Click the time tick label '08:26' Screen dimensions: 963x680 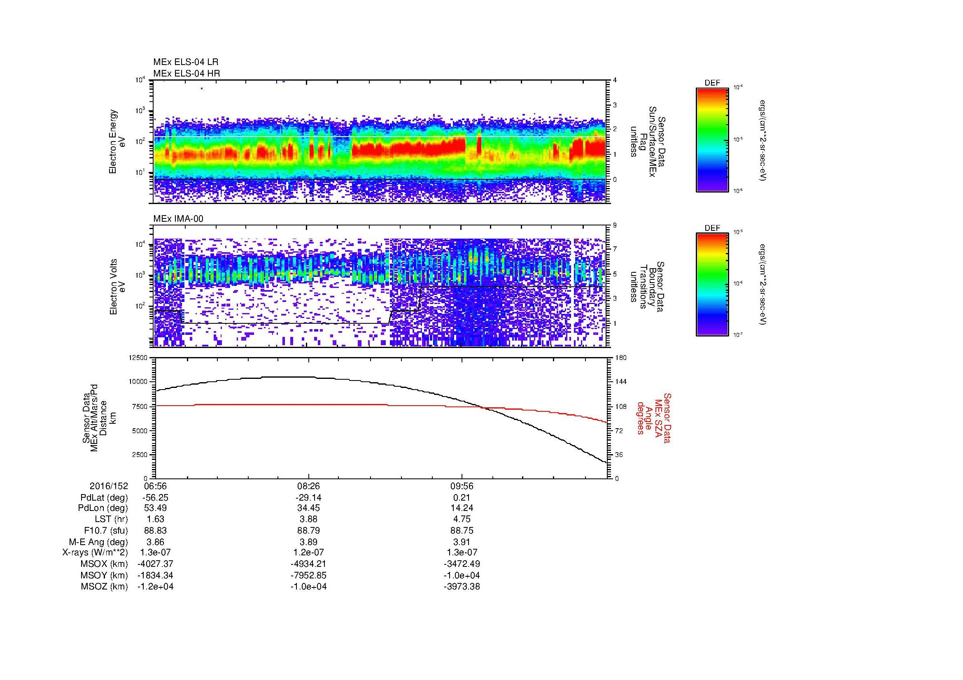point(308,486)
